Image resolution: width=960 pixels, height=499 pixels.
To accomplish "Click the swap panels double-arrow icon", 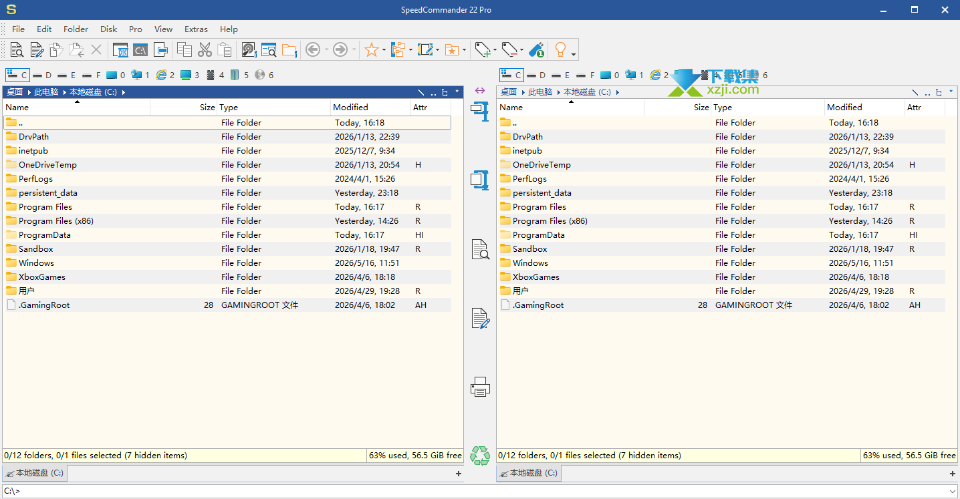I will point(480,91).
